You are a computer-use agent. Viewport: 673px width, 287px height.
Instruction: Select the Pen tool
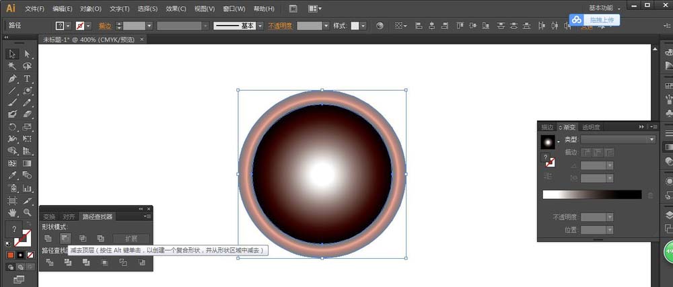(x=12, y=79)
